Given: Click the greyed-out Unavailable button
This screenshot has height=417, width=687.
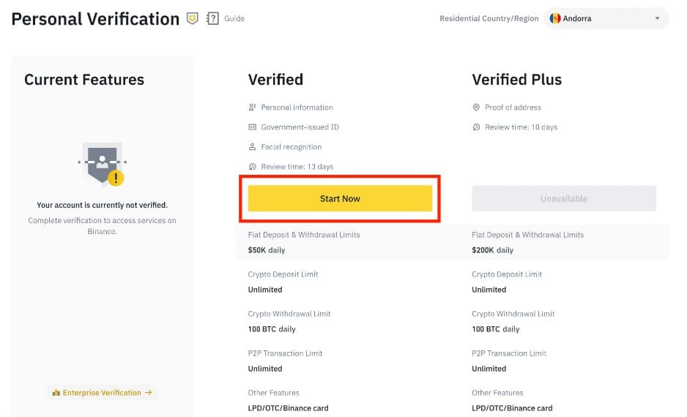Looking at the screenshot, I should point(564,198).
